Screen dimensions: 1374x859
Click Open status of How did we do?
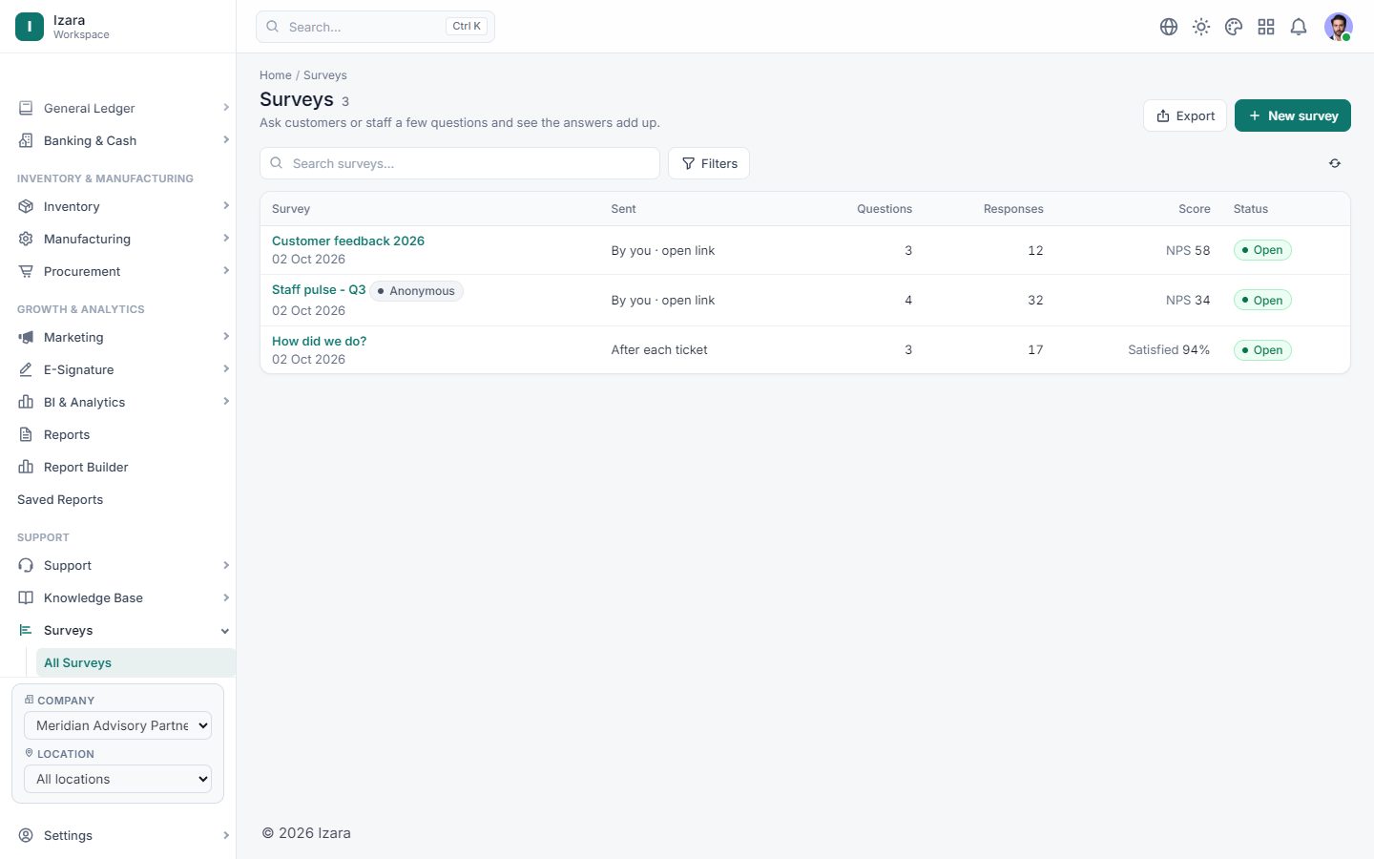click(x=1262, y=350)
